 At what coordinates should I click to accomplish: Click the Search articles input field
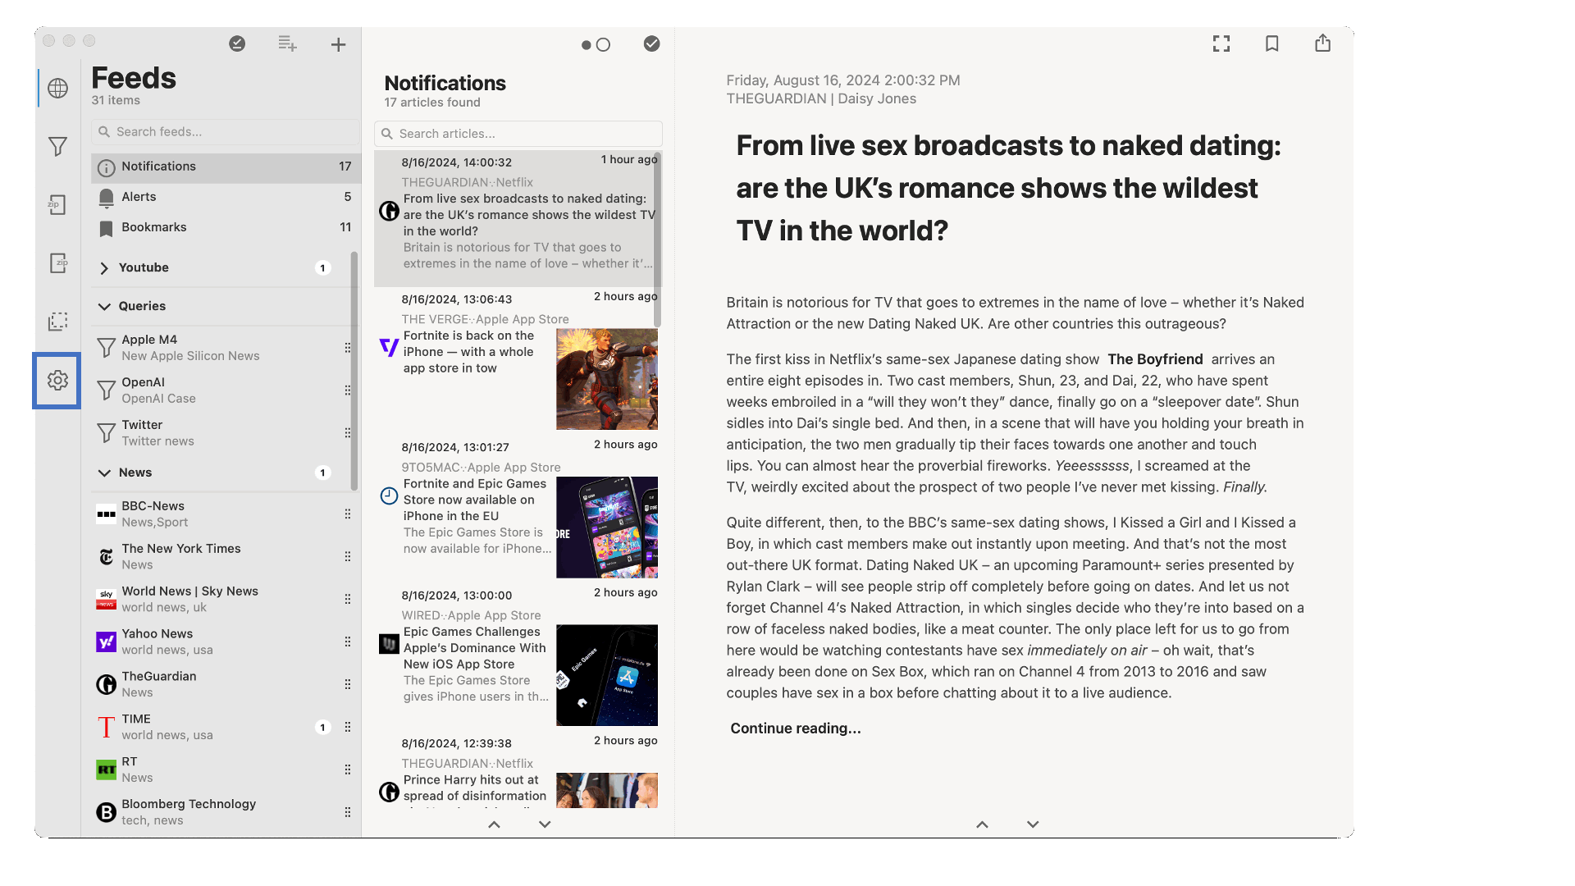coord(518,133)
